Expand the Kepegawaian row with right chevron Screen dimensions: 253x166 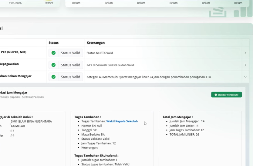pos(245,65)
